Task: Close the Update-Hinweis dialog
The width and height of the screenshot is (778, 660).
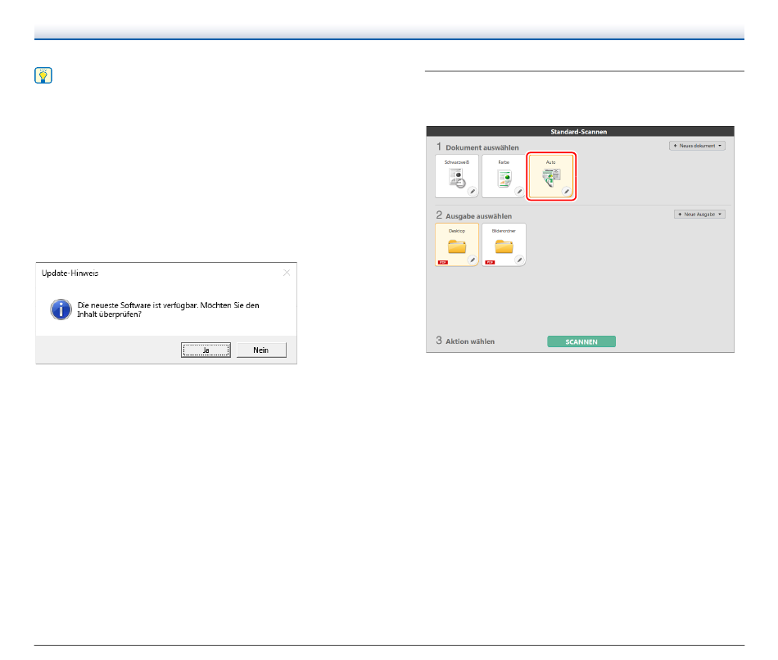Action: (286, 272)
